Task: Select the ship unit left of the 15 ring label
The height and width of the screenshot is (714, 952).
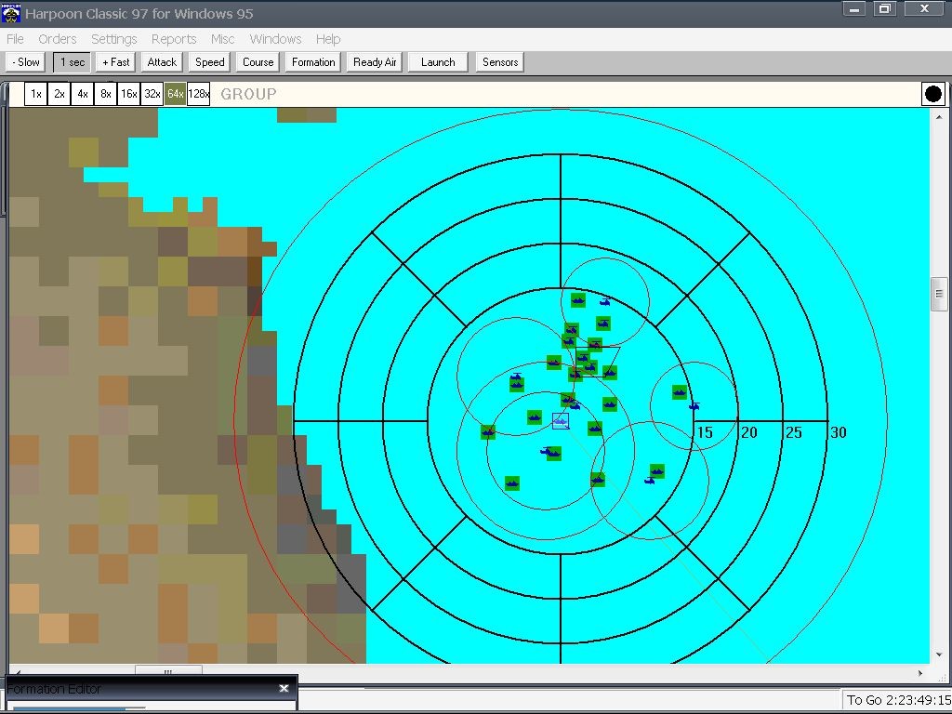Action: click(680, 393)
